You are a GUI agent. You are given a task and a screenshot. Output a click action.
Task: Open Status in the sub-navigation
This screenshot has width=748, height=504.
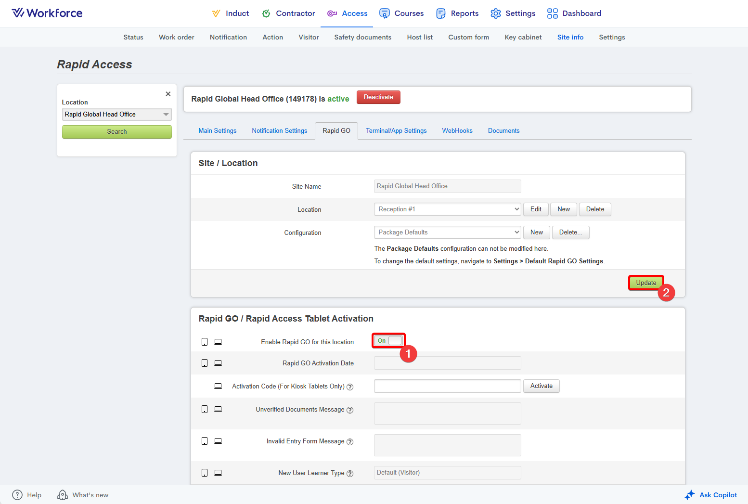coord(133,37)
